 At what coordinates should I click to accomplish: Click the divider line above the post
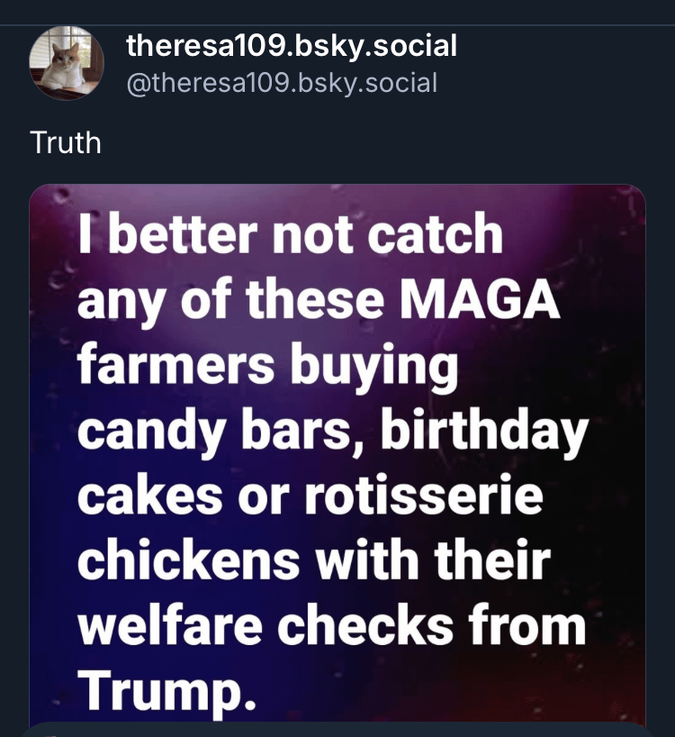click(x=337, y=25)
